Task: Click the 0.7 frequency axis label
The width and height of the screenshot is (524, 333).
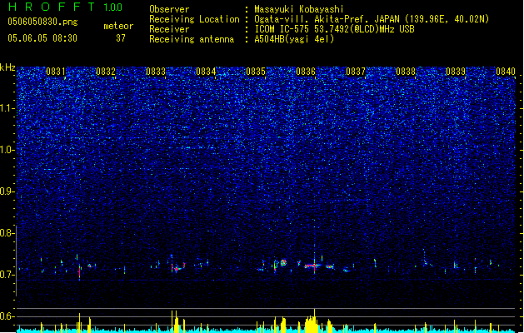Action: coord(7,275)
